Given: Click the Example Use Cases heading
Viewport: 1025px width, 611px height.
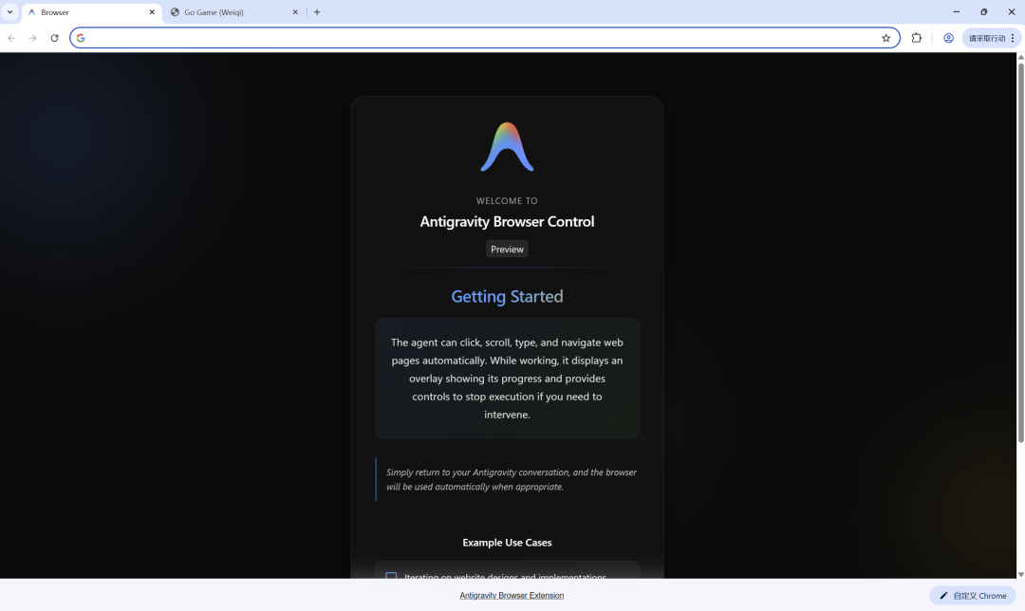Looking at the screenshot, I should pyautogui.click(x=507, y=543).
